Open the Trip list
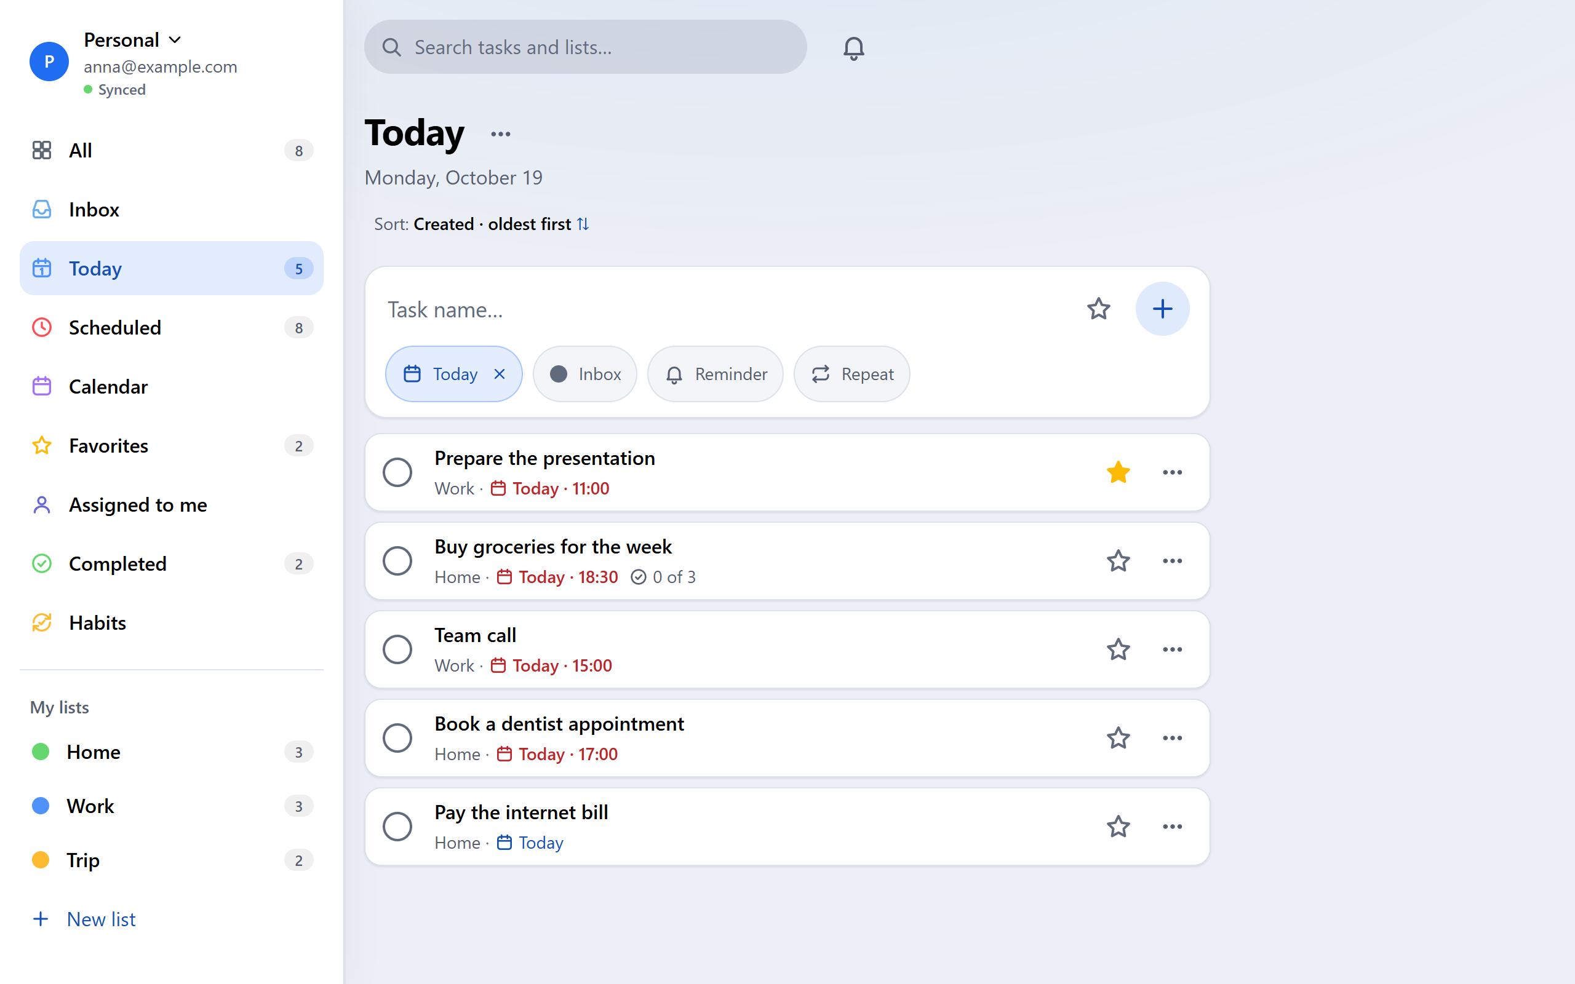 [172, 860]
